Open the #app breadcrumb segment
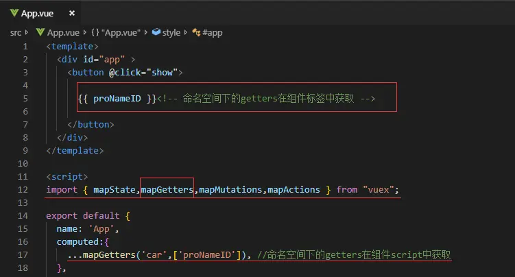This screenshot has width=515, height=277. [x=212, y=33]
